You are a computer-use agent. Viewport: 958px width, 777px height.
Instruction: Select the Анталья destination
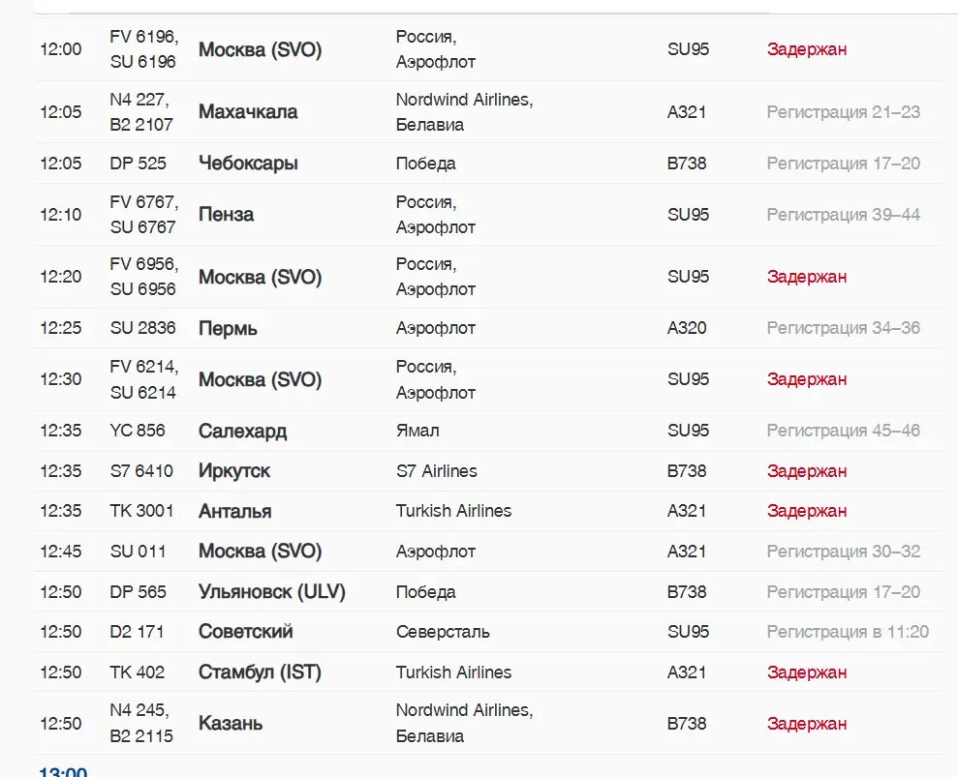[234, 511]
